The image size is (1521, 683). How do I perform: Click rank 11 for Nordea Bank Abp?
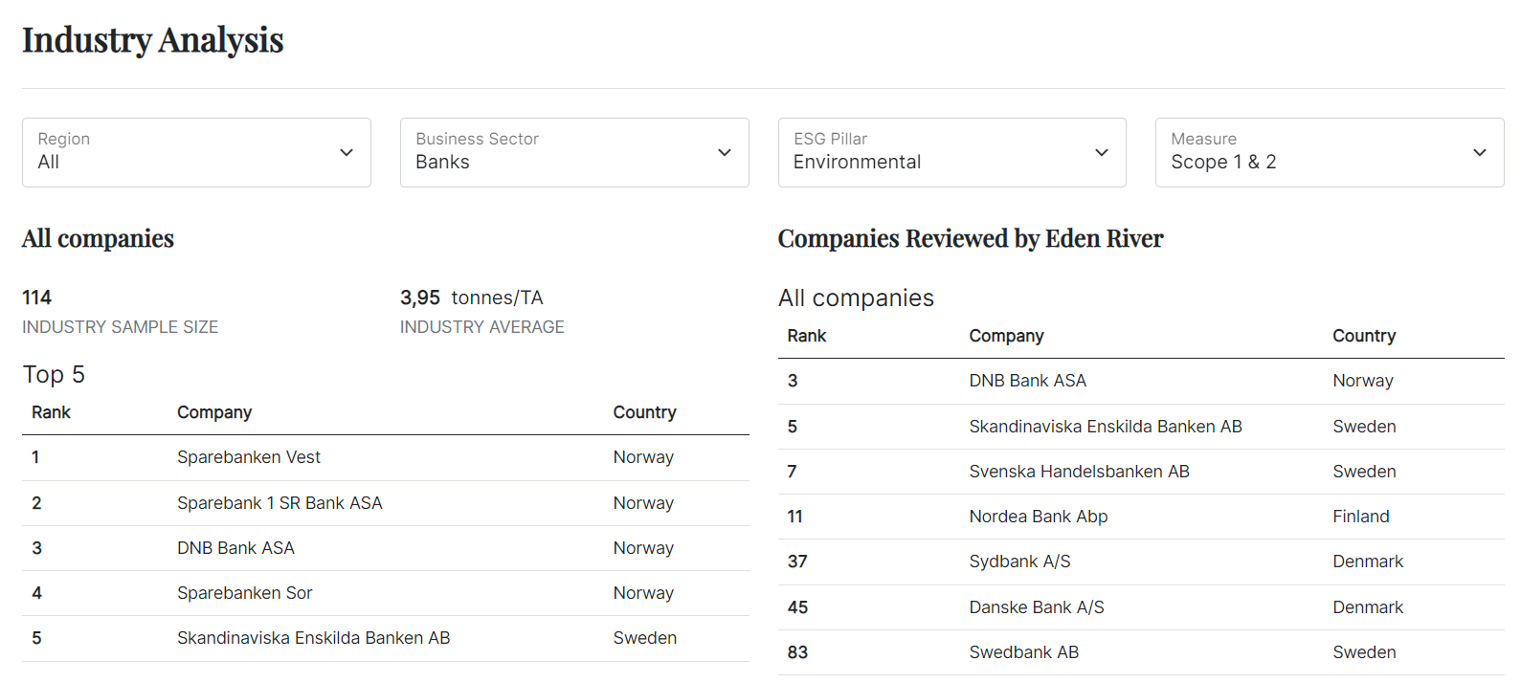point(795,517)
